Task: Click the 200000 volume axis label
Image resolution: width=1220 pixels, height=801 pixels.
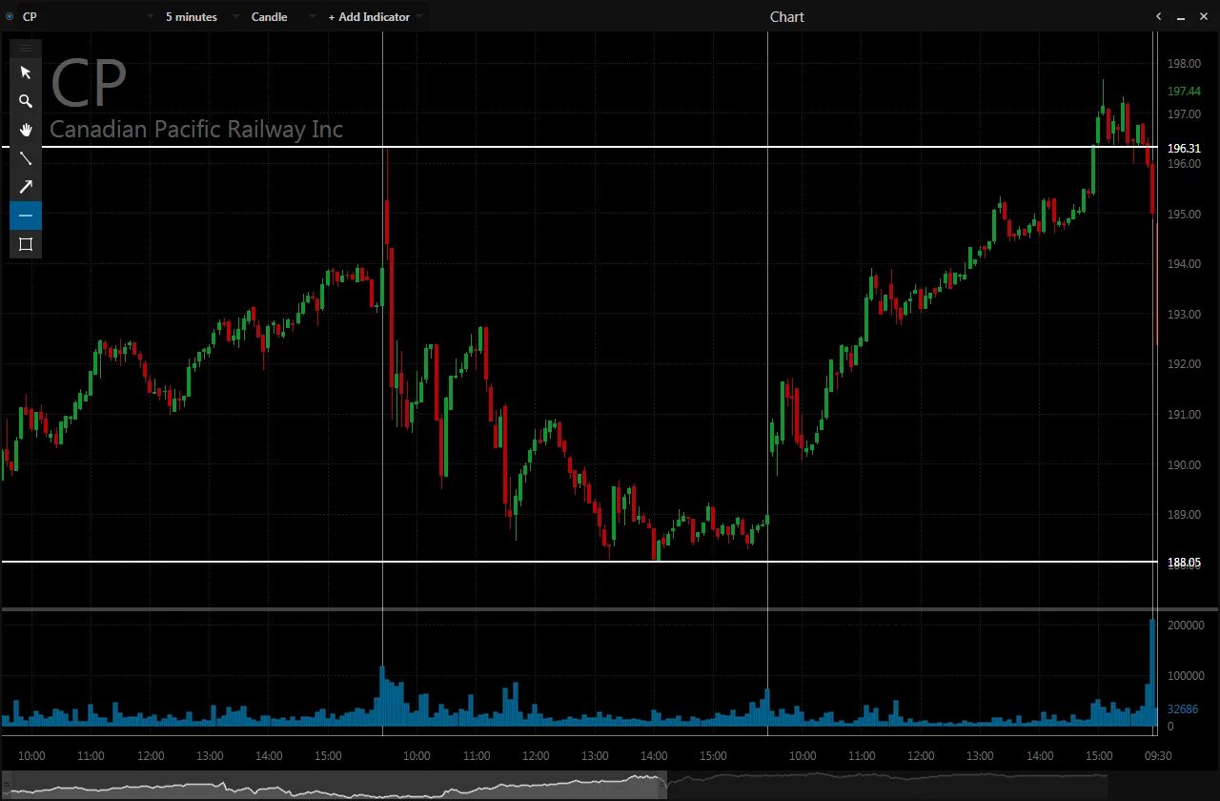Action: 1185,626
